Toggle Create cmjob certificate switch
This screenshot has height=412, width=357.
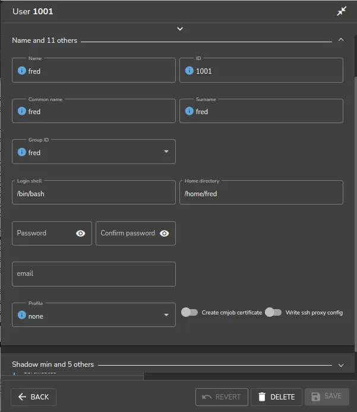click(189, 312)
